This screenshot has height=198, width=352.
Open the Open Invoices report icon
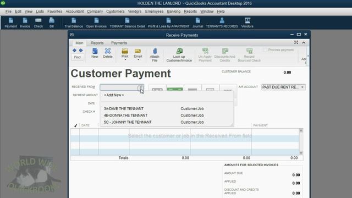tap(96, 23)
